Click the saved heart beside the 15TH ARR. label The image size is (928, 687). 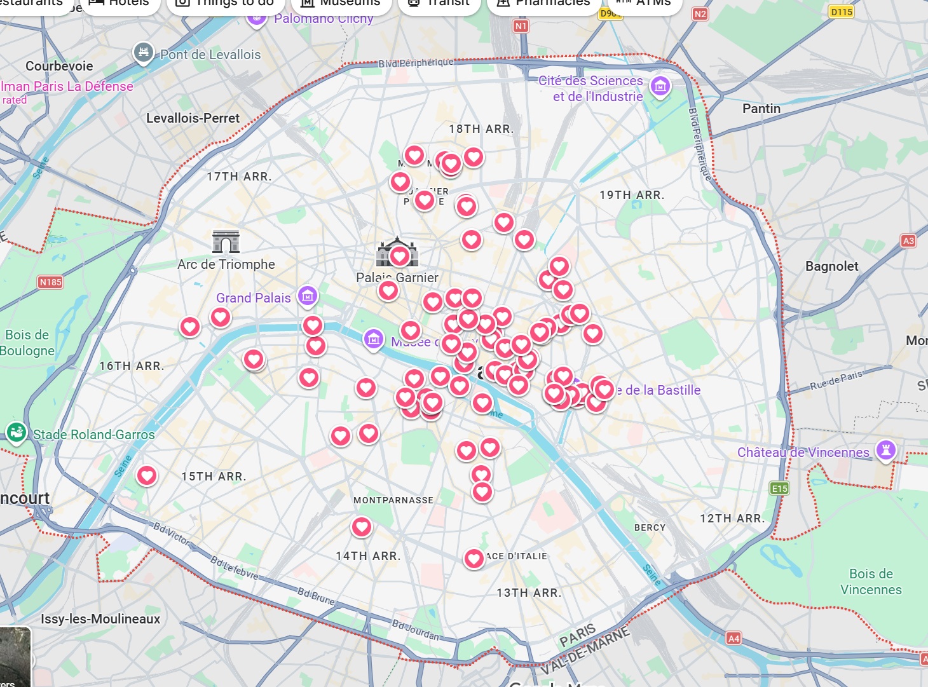[x=147, y=475]
